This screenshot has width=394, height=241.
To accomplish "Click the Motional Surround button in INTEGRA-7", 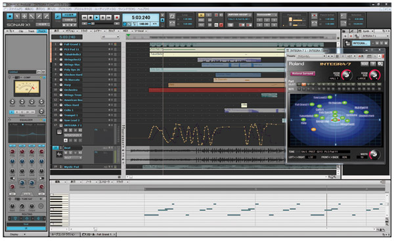I will 303,74.
